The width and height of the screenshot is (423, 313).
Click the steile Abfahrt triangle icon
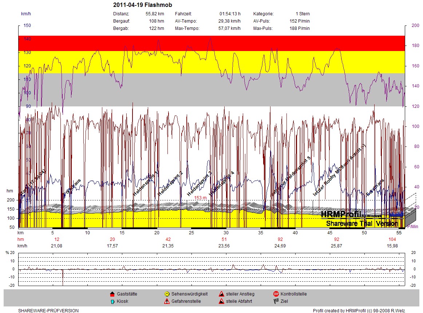221,301
